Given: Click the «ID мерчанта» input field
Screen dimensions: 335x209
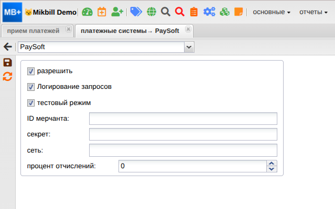Looking at the screenshot, I should click(x=183, y=119).
